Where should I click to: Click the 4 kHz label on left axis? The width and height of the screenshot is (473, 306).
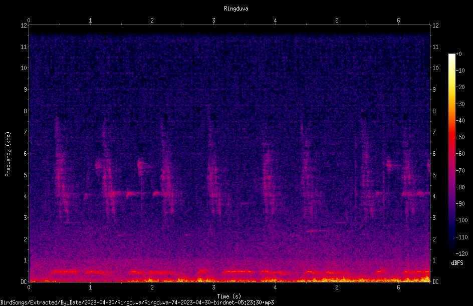coord(26,196)
